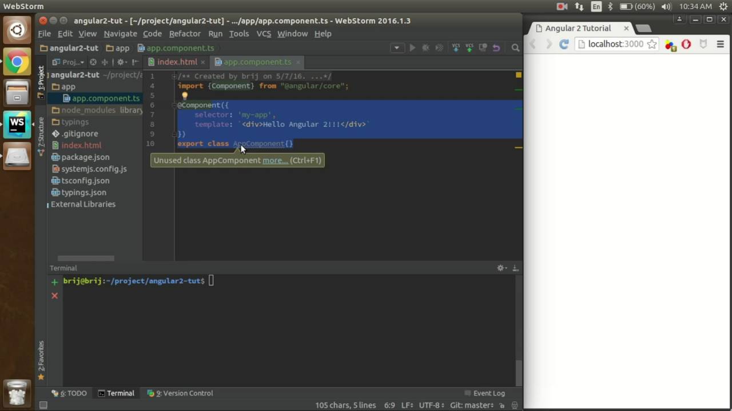Click angular2-tut breadcrumb in navigation bar

pyautogui.click(x=69, y=48)
